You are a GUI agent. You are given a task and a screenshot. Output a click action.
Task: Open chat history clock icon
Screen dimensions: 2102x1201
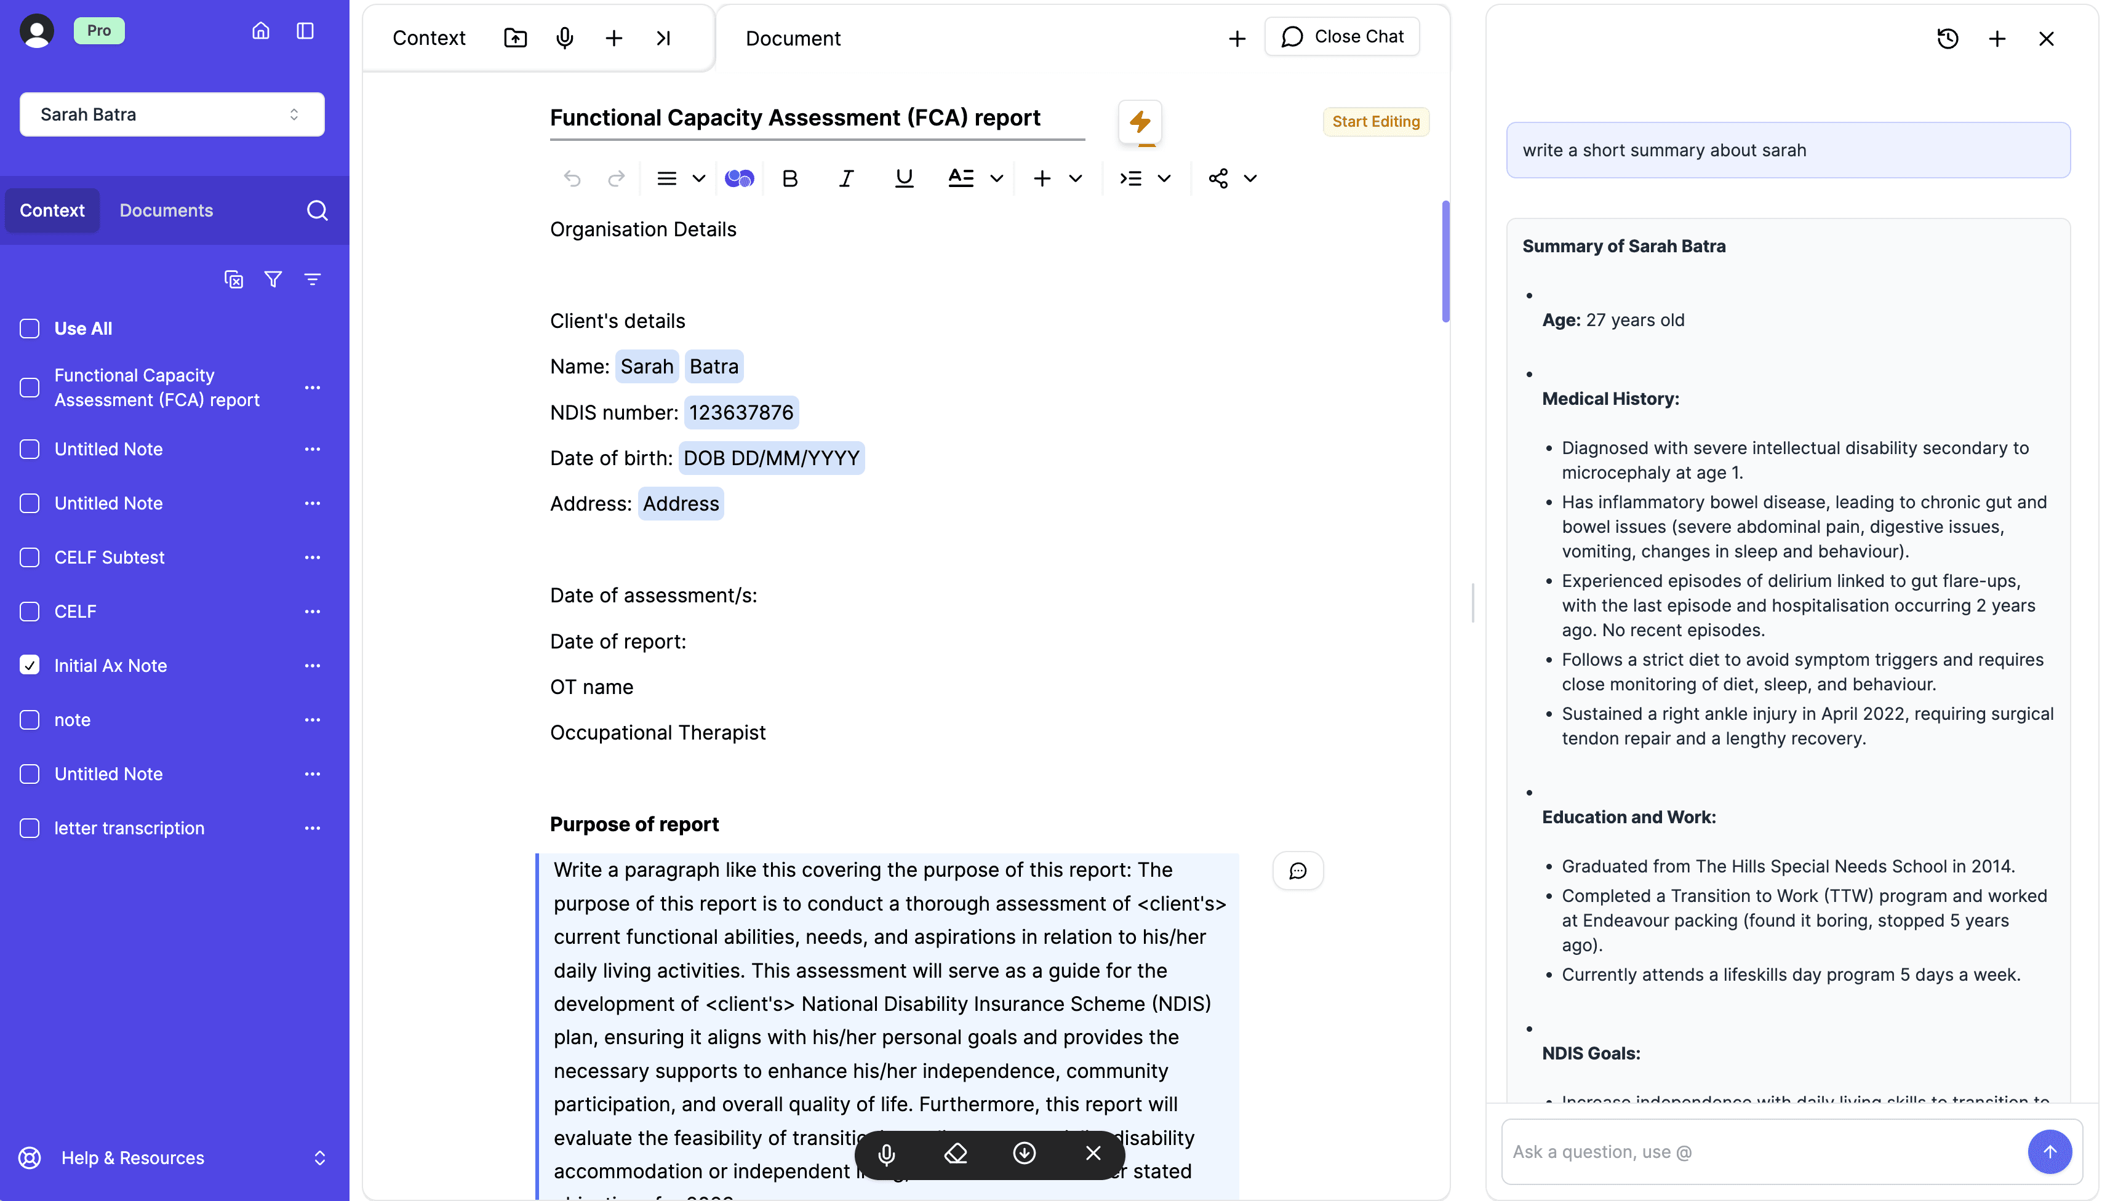(1947, 38)
